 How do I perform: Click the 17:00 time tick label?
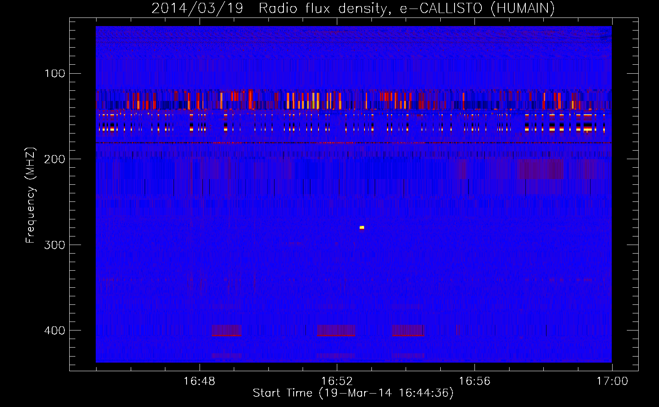612,381
